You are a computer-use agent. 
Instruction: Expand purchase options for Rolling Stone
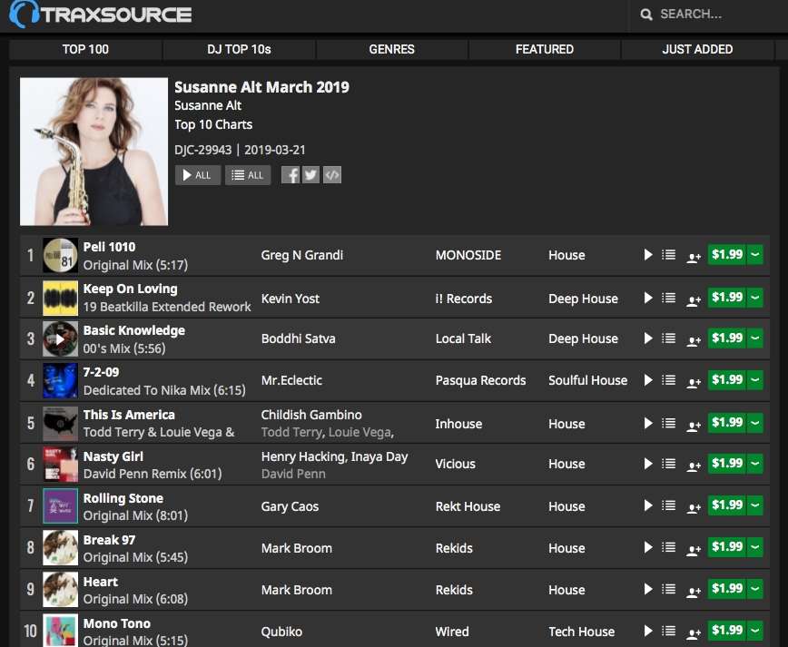click(754, 505)
